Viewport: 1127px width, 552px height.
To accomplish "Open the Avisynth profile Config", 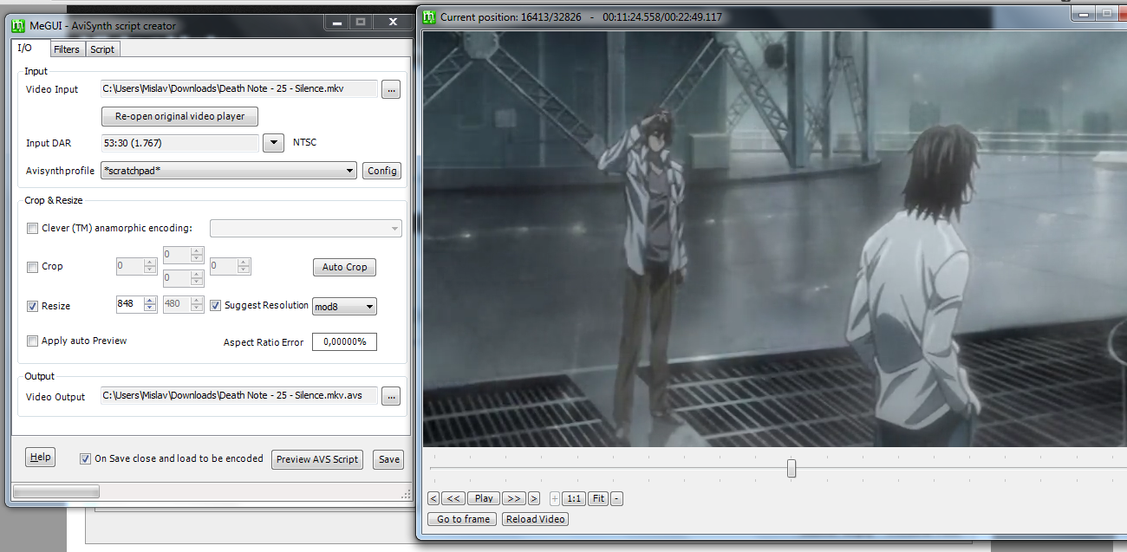I will click(382, 171).
